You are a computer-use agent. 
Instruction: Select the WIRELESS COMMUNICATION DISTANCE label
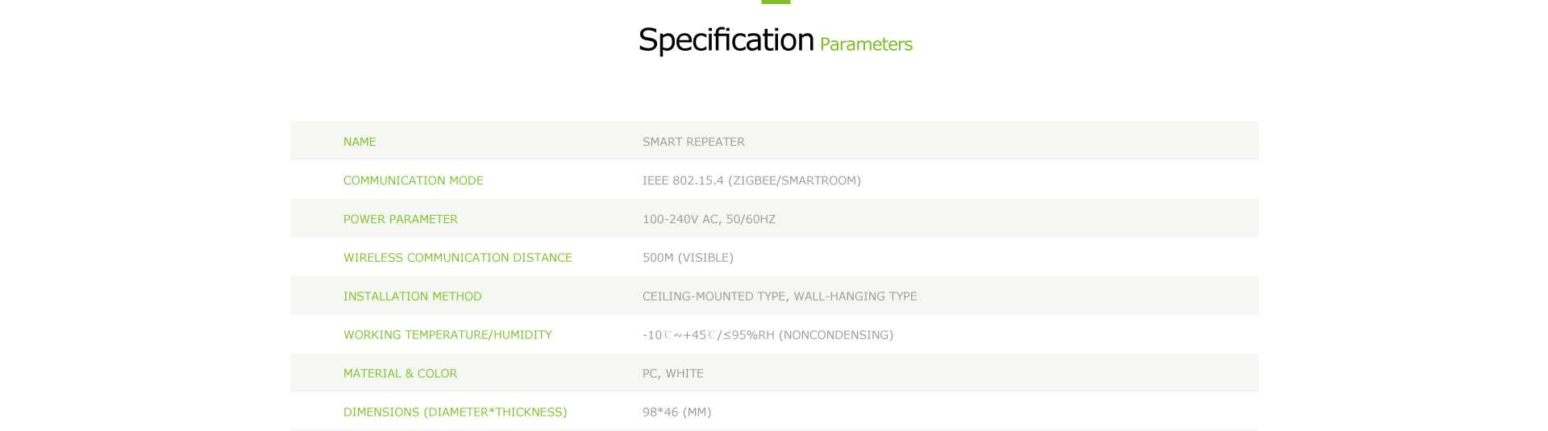point(458,258)
